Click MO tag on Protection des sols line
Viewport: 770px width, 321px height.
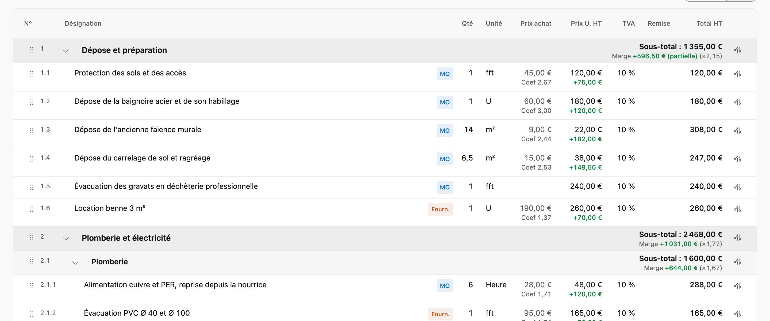444,74
